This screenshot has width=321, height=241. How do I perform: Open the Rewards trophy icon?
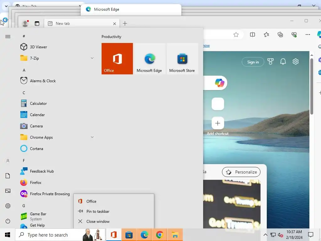coord(271,62)
